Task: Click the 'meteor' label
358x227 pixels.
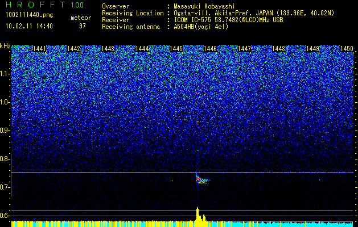Action: [x=81, y=18]
